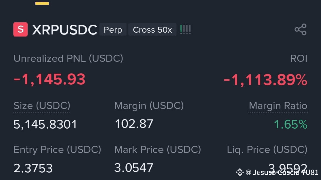321x180 pixels.
Task: Tap the -1,145.93 PNL value
Action: [x=49, y=79]
